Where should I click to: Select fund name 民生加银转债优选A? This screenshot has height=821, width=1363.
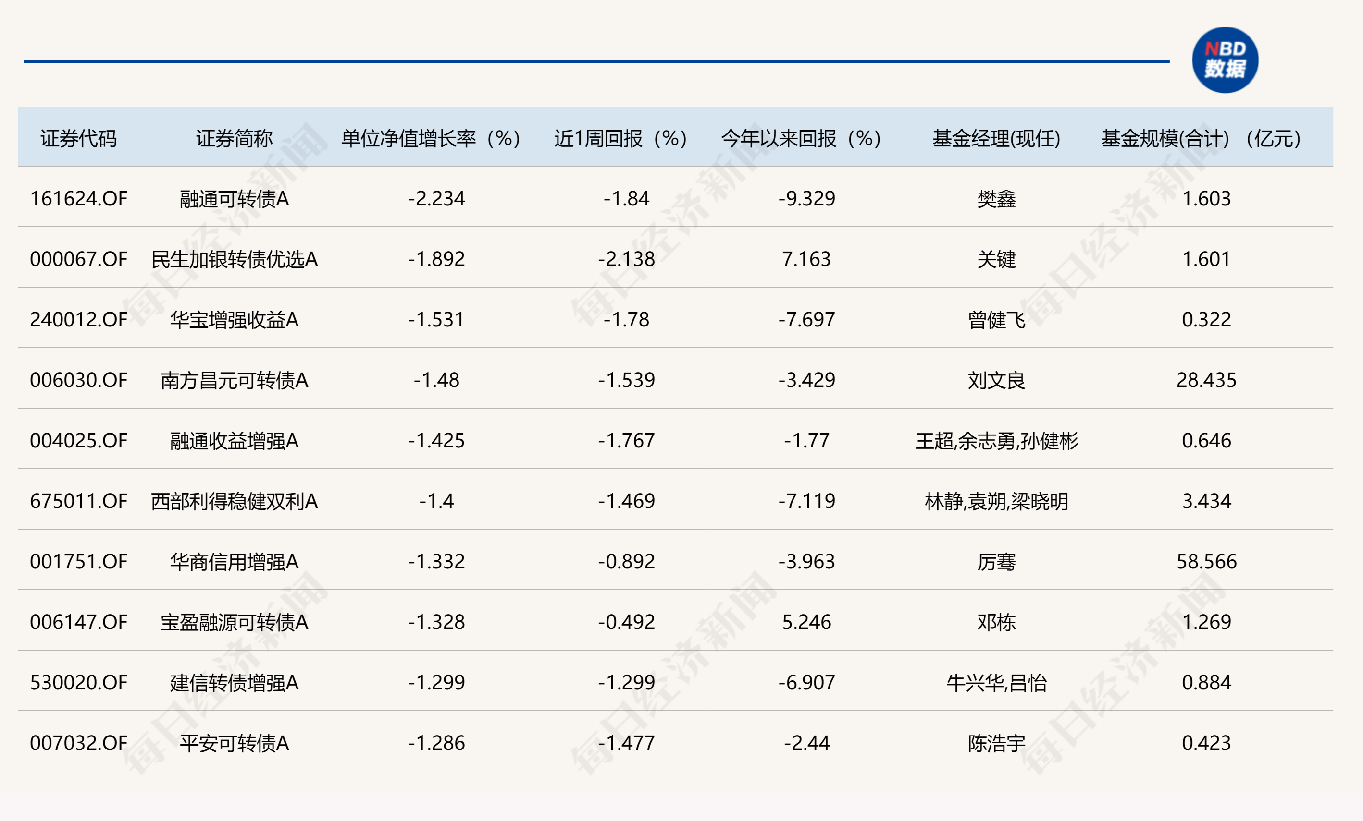tap(234, 259)
